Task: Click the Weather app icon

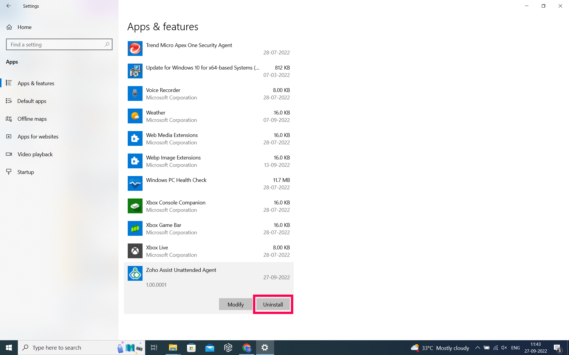Action: 135,116
